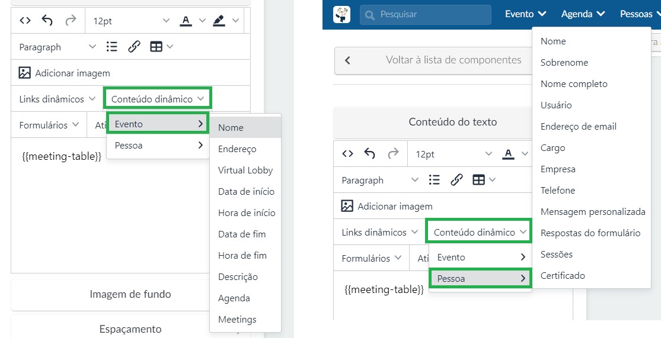
Task: Click image icon beside Adicionar imagem, right editor
Action: tap(347, 206)
